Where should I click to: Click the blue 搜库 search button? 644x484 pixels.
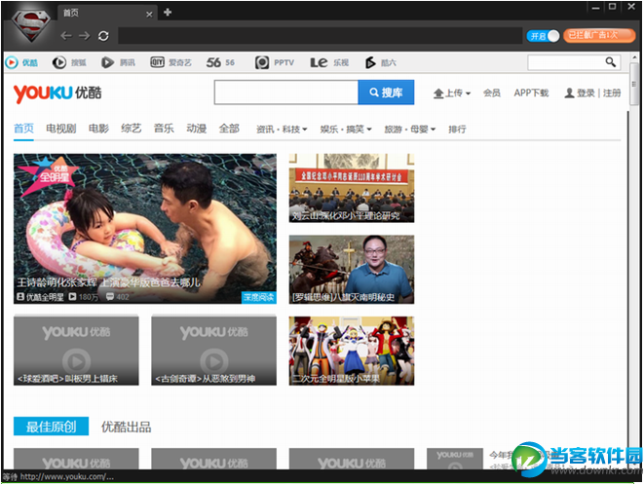(x=386, y=93)
